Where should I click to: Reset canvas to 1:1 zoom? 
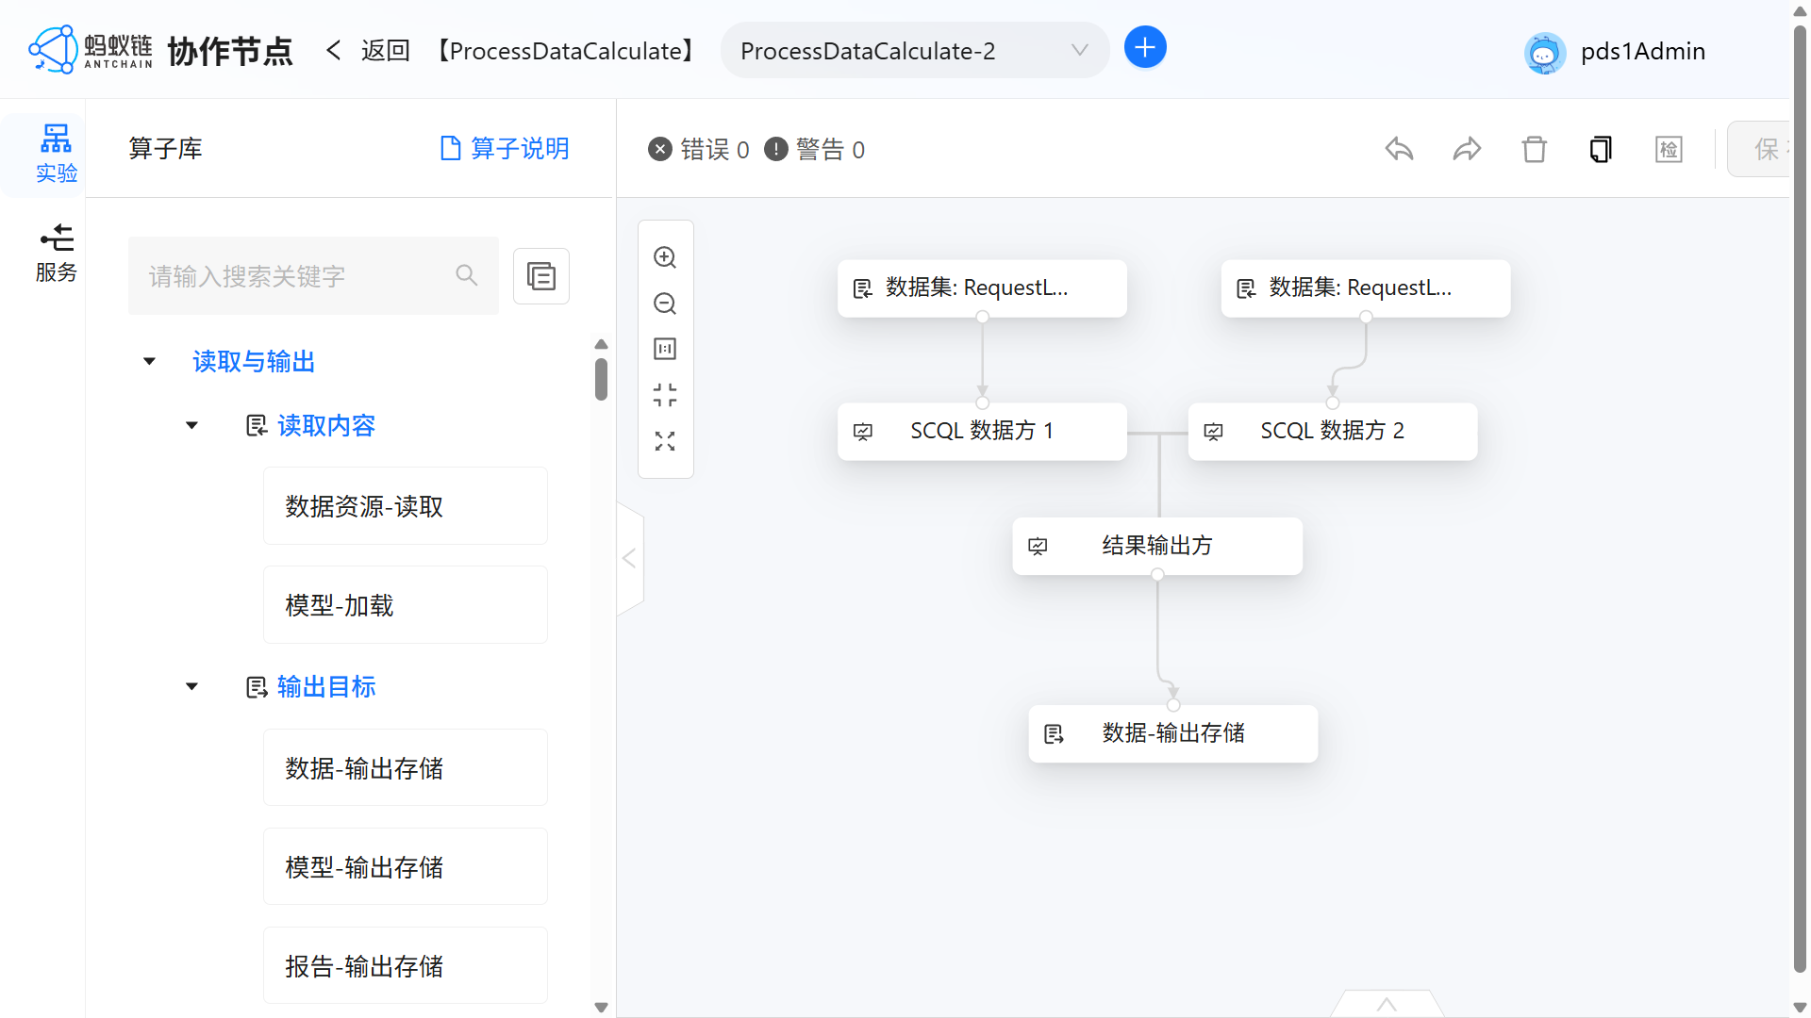(665, 349)
